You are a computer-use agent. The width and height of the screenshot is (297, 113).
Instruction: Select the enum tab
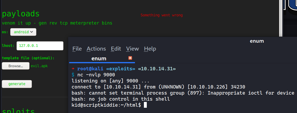[x=99, y=58]
